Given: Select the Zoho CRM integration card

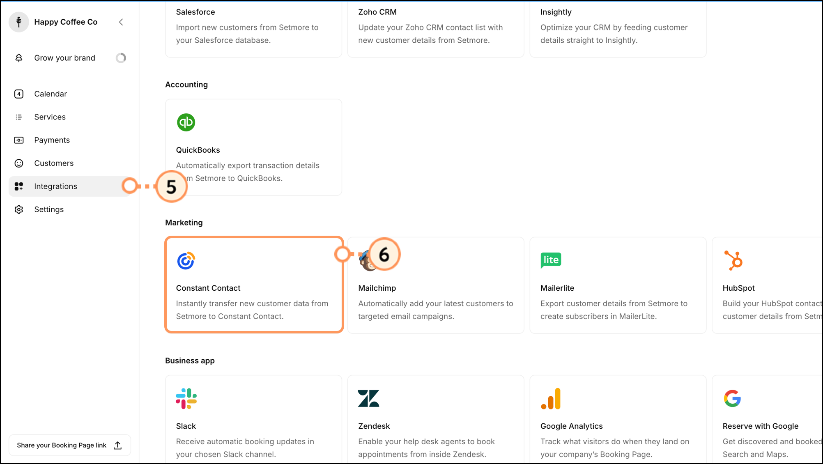Looking at the screenshot, I should coord(436,29).
